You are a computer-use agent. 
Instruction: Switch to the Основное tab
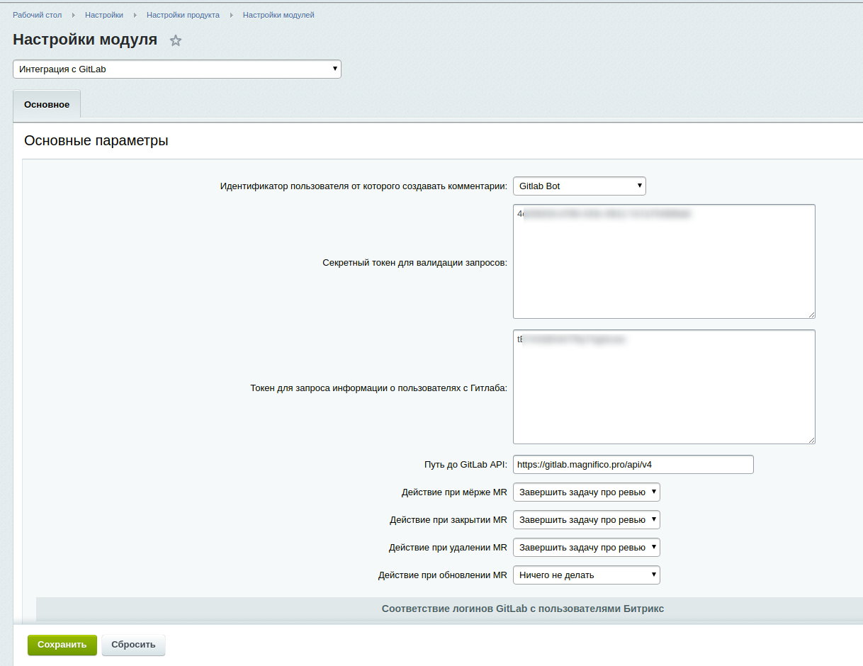click(x=47, y=105)
